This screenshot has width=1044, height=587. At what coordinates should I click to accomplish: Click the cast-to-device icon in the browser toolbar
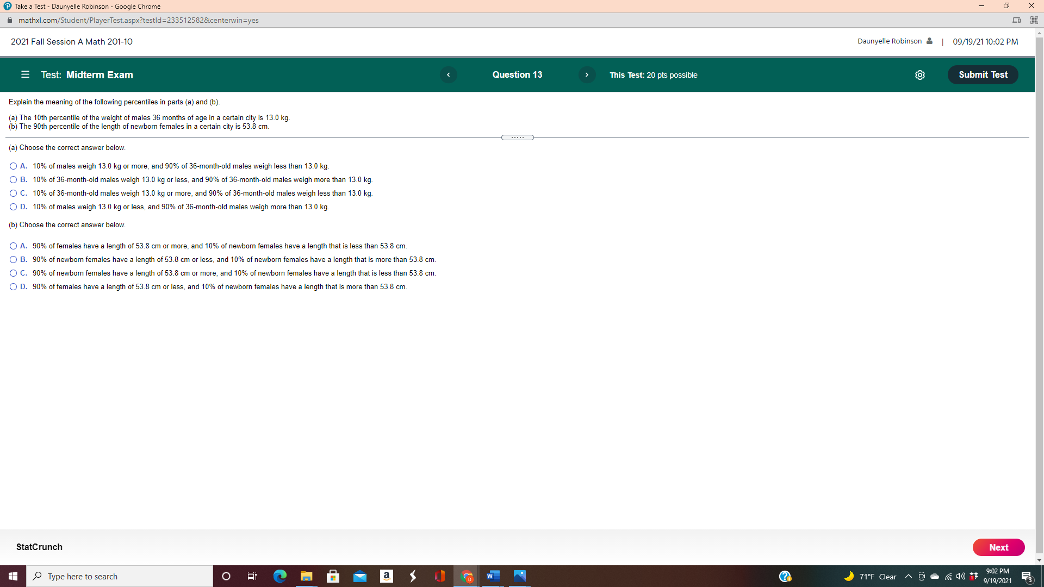tap(1016, 20)
